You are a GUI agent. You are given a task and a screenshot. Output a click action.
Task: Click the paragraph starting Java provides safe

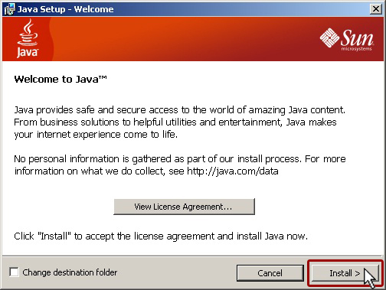point(180,122)
